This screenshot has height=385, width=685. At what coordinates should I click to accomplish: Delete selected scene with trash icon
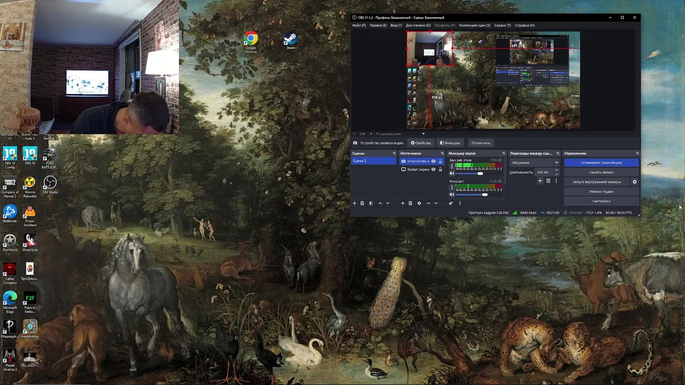[x=362, y=203]
